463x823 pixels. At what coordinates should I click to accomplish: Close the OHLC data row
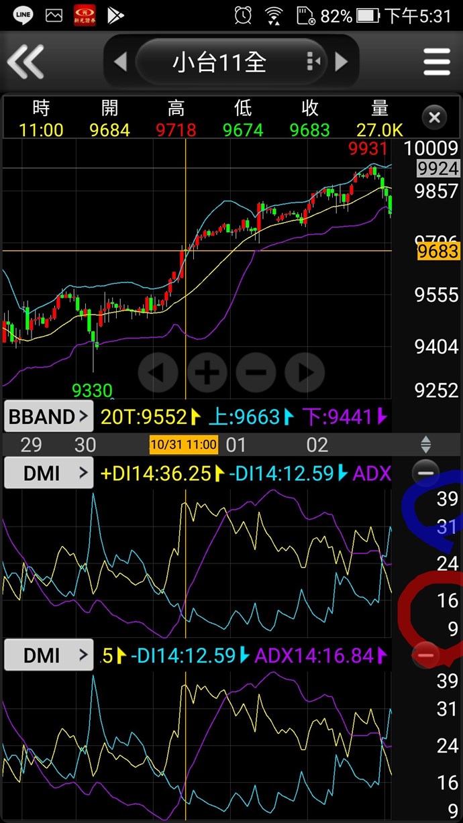pyautogui.click(x=434, y=118)
